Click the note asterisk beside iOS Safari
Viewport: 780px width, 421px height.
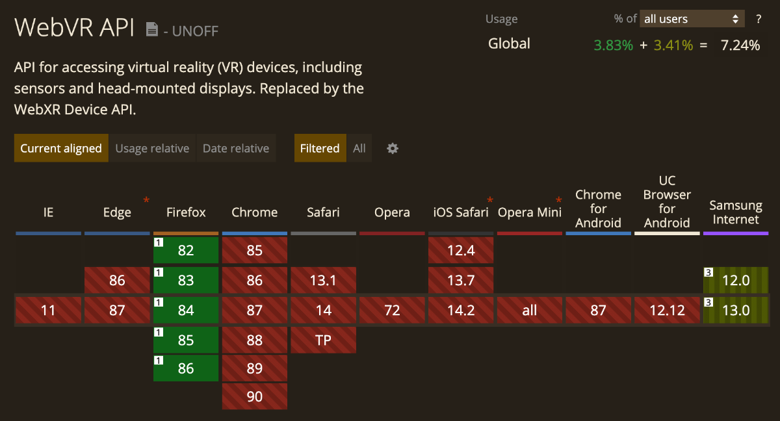[490, 200]
